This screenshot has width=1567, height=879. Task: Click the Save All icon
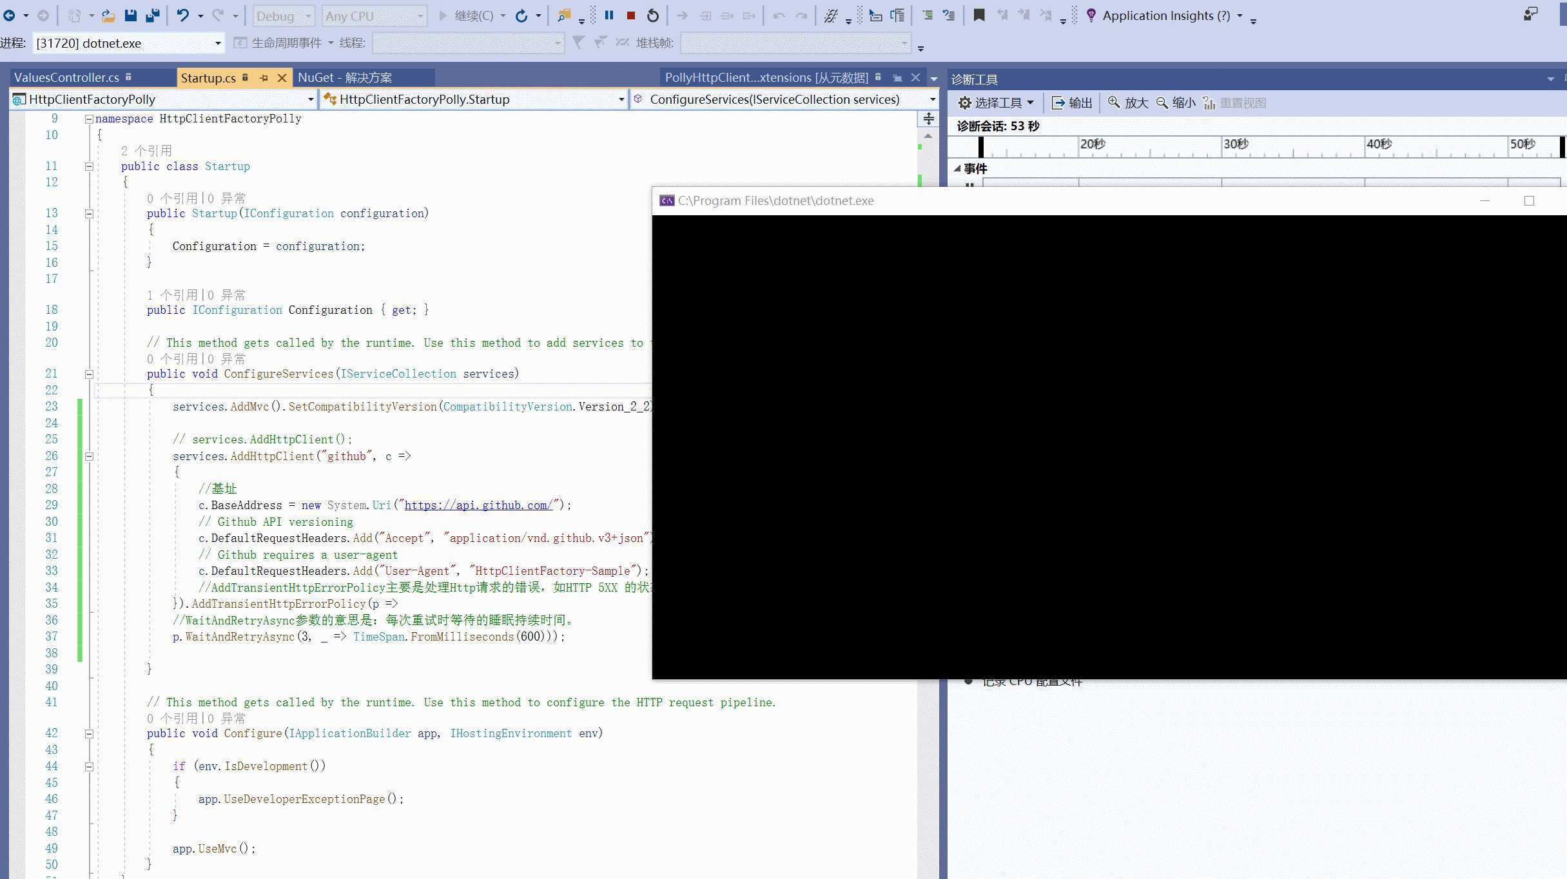pyautogui.click(x=152, y=15)
